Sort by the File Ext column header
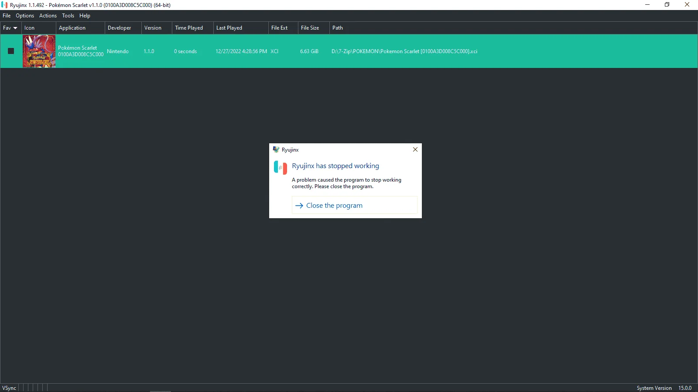Screen dimensions: 698x392 click(x=283, y=28)
